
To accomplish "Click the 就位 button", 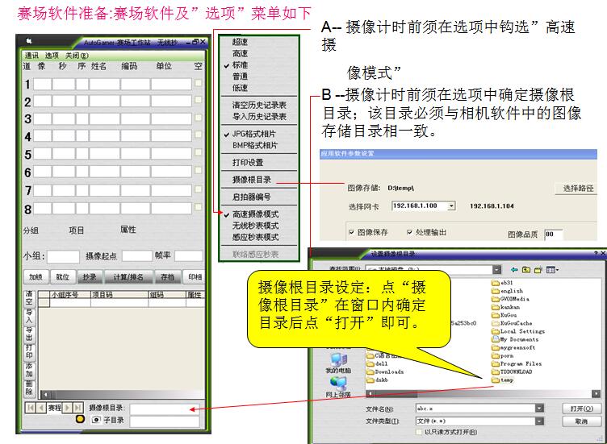I will (62, 276).
